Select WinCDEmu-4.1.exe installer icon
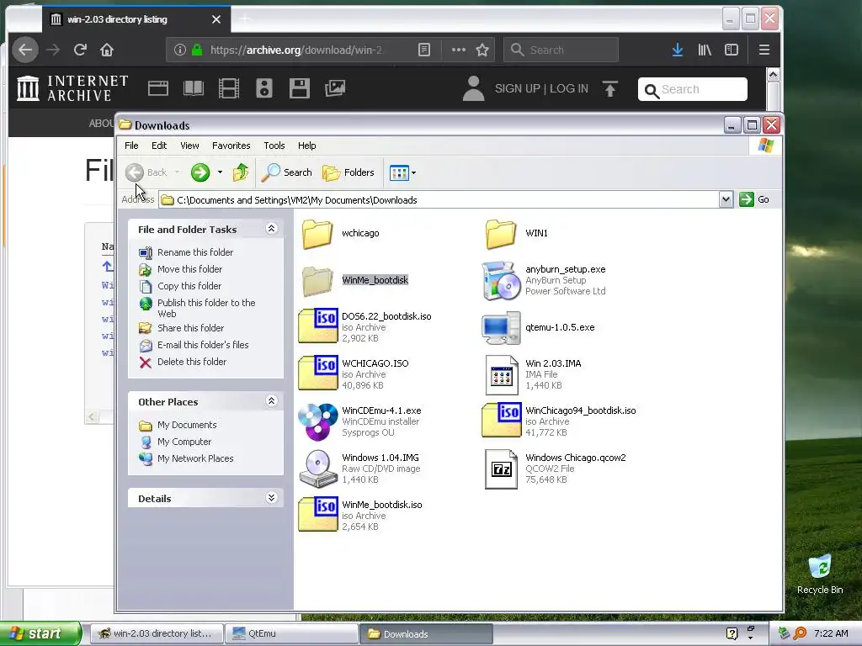862x646 pixels. [317, 422]
